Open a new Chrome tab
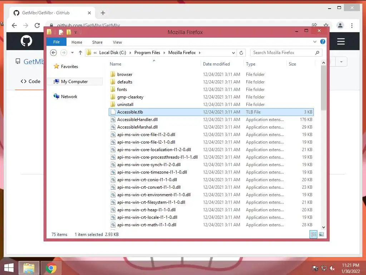The image size is (366, 275). coord(103,13)
